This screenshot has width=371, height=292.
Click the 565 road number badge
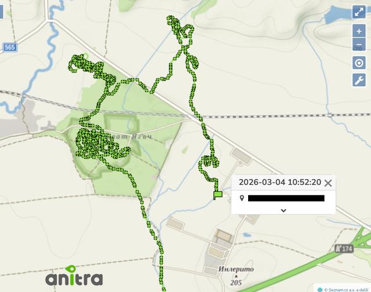(10, 48)
